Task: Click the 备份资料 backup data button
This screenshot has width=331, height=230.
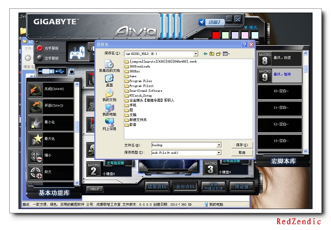Action: tap(185, 186)
